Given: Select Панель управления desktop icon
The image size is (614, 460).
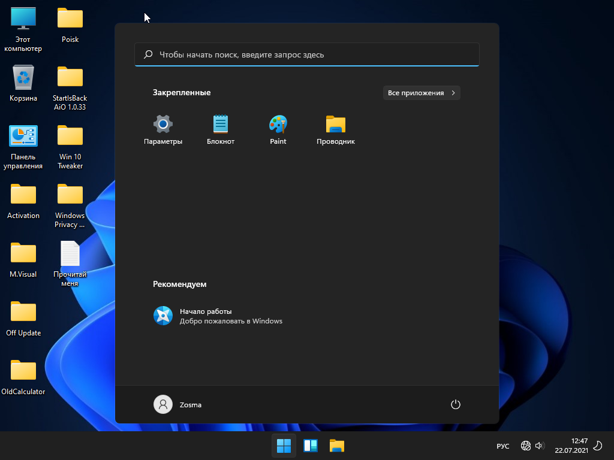Looking at the screenshot, I should [x=23, y=137].
